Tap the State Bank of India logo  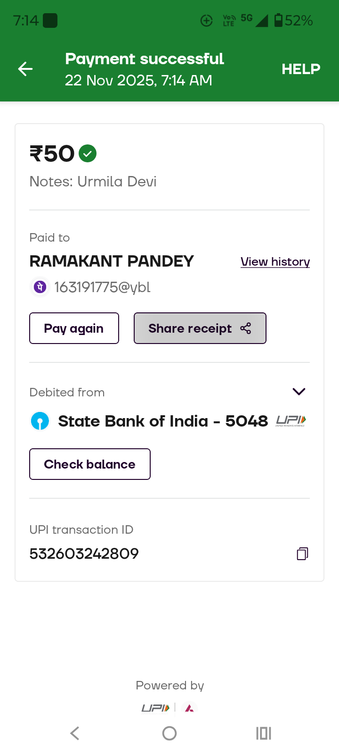[x=40, y=421]
